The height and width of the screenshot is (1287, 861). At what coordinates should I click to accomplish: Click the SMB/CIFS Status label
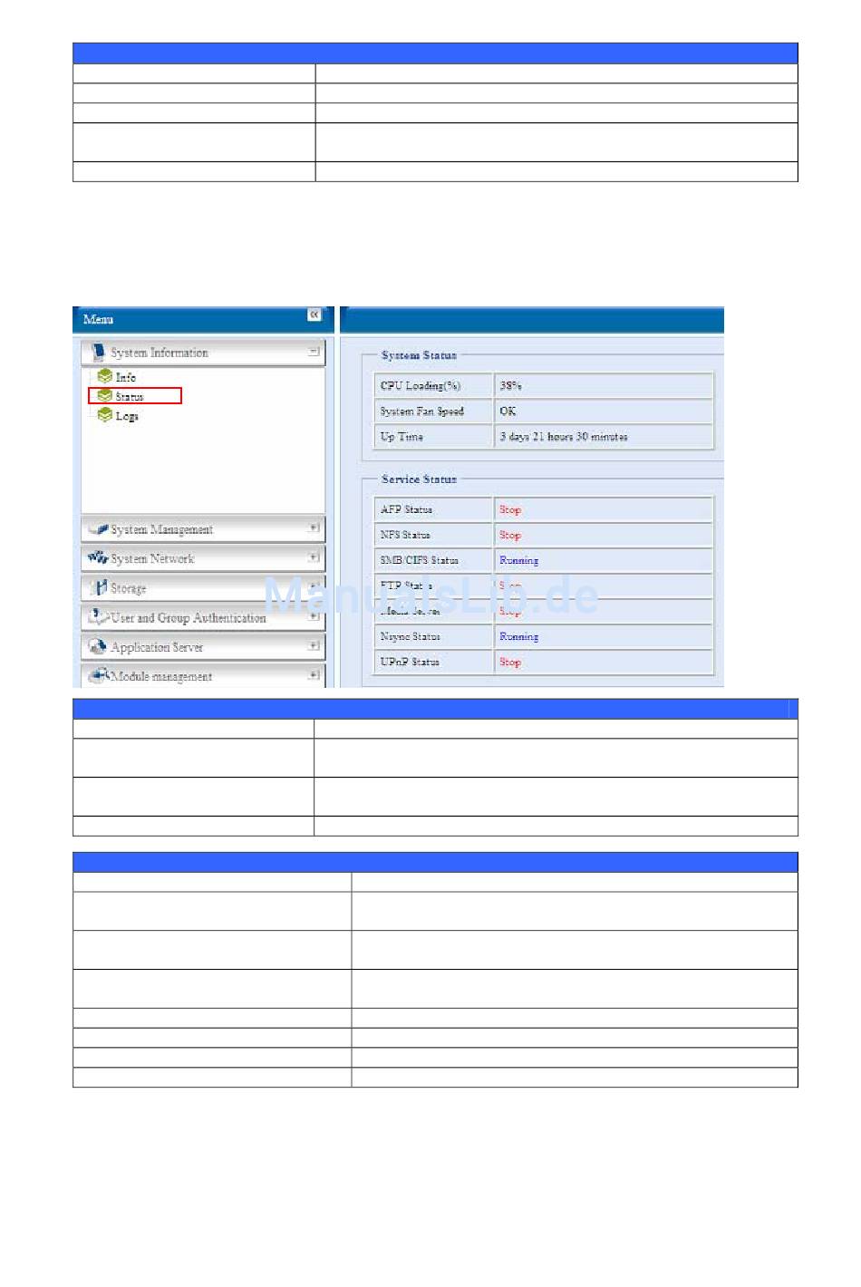[419, 560]
